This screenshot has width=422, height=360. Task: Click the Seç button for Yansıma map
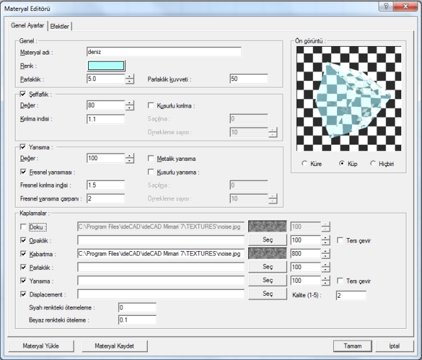pyautogui.click(x=268, y=280)
